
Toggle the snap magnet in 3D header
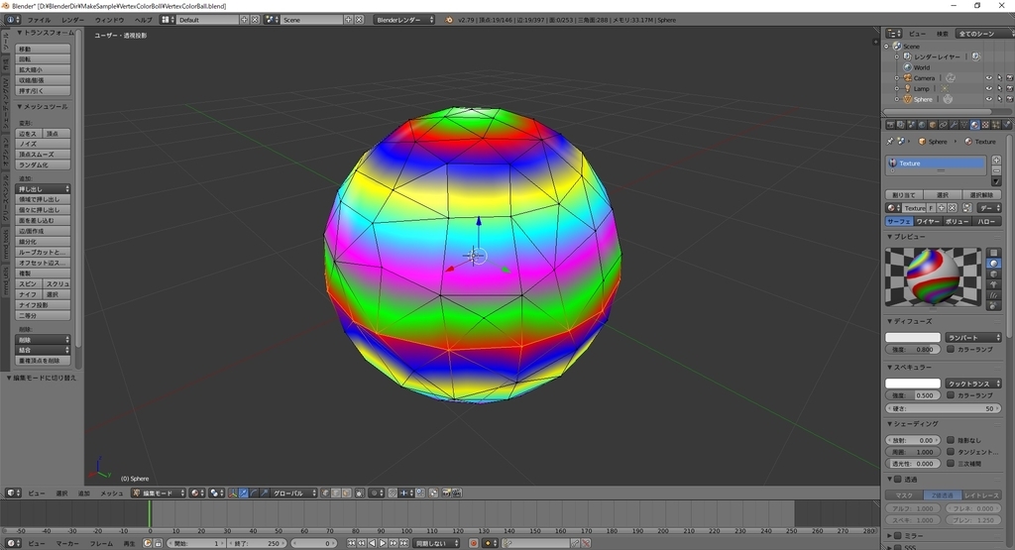pyautogui.click(x=393, y=494)
